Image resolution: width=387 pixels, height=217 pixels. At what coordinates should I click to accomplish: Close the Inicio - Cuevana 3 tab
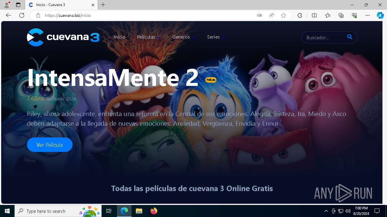click(x=93, y=5)
